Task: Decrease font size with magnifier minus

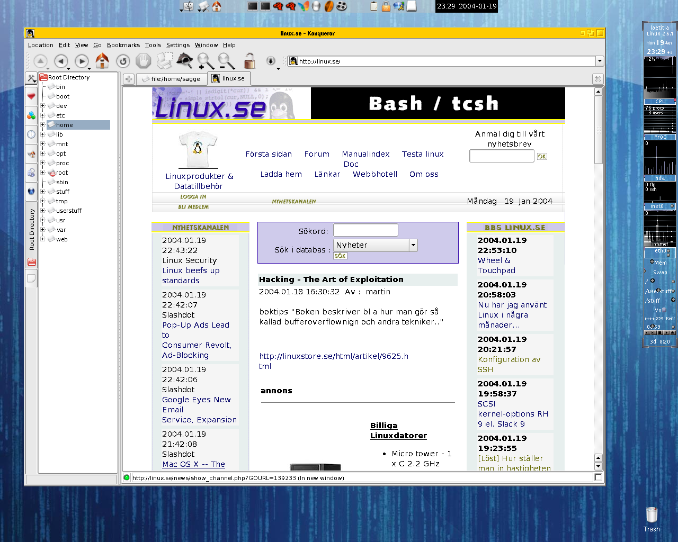Action: tap(226, 61)
